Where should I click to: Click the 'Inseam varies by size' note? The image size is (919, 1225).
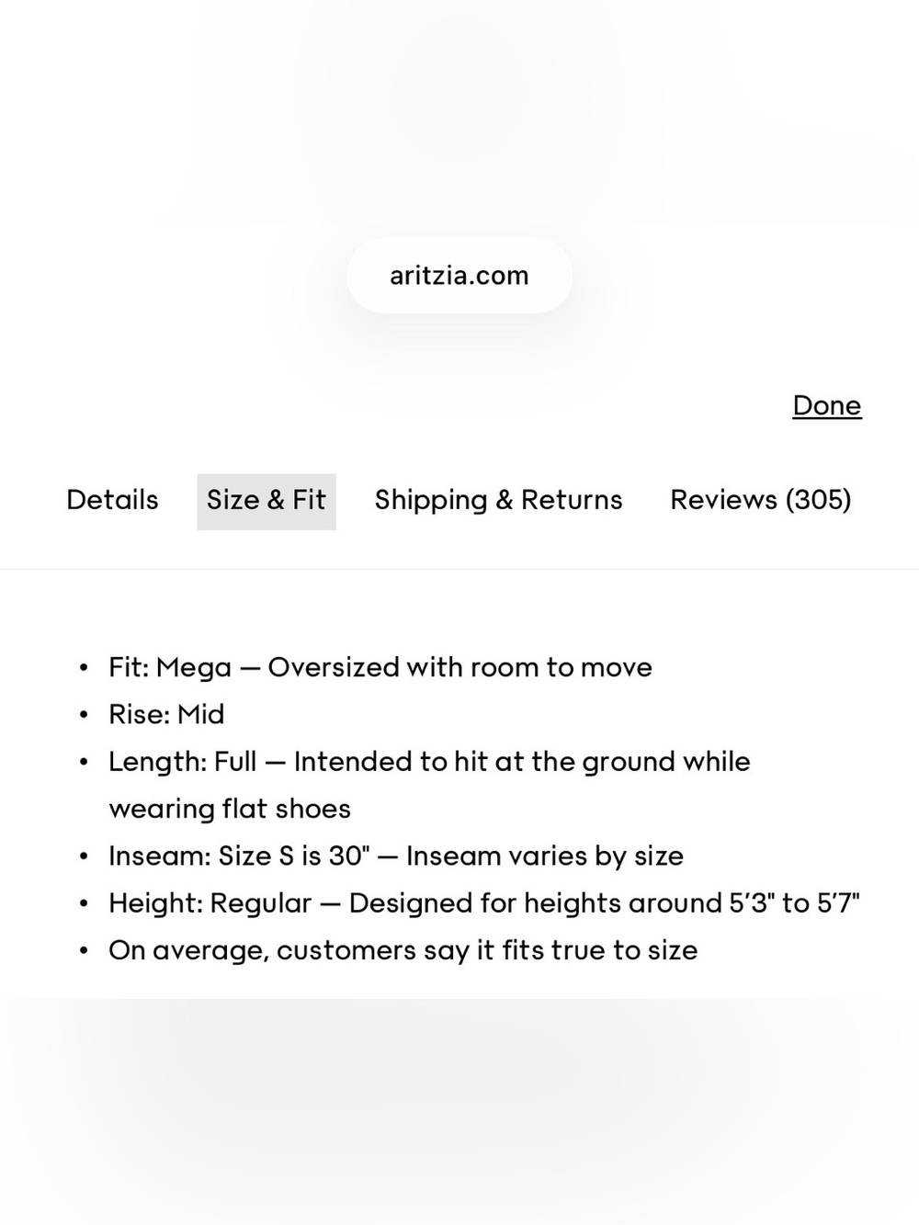pos(545,856)
